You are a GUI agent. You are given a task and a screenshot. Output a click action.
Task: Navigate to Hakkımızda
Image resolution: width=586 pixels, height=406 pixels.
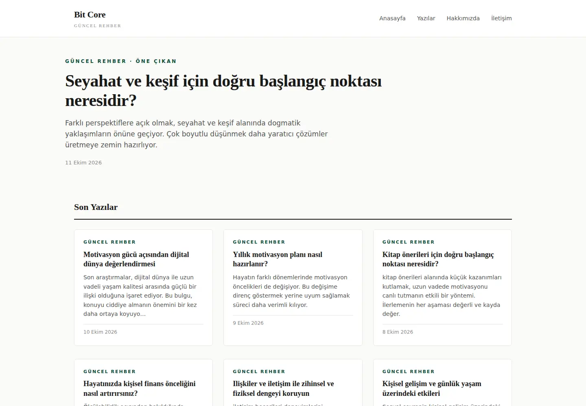coord(463,18)
